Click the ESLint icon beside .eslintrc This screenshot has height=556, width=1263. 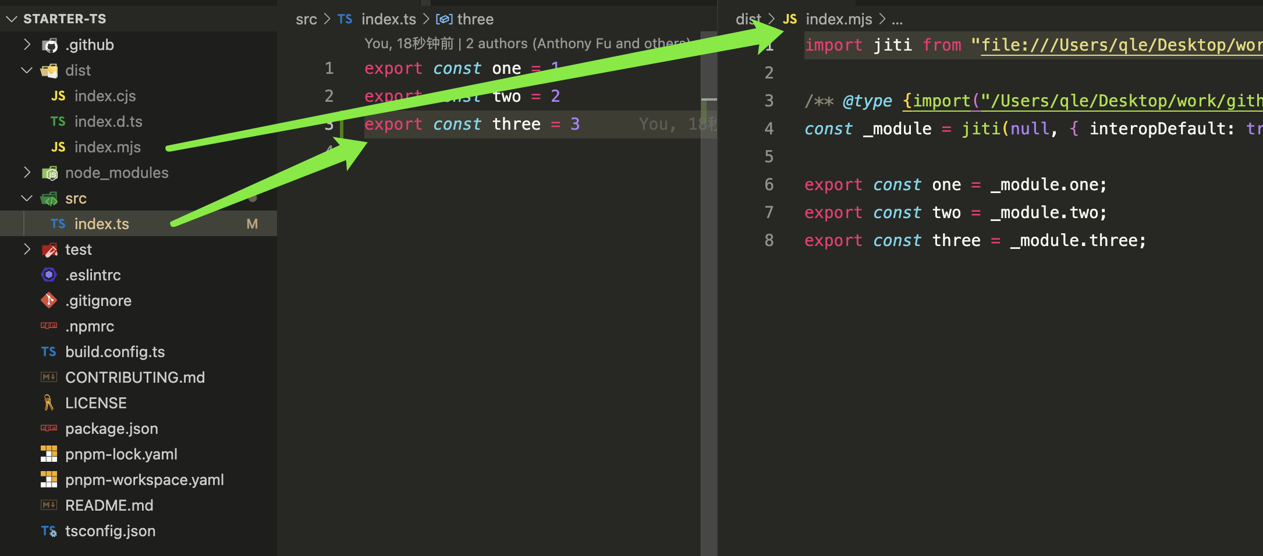click(x=49, y=275)
